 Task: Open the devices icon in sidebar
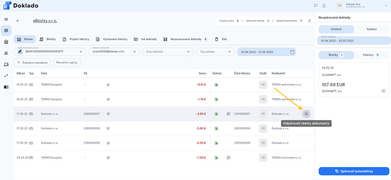click(6, 64)
